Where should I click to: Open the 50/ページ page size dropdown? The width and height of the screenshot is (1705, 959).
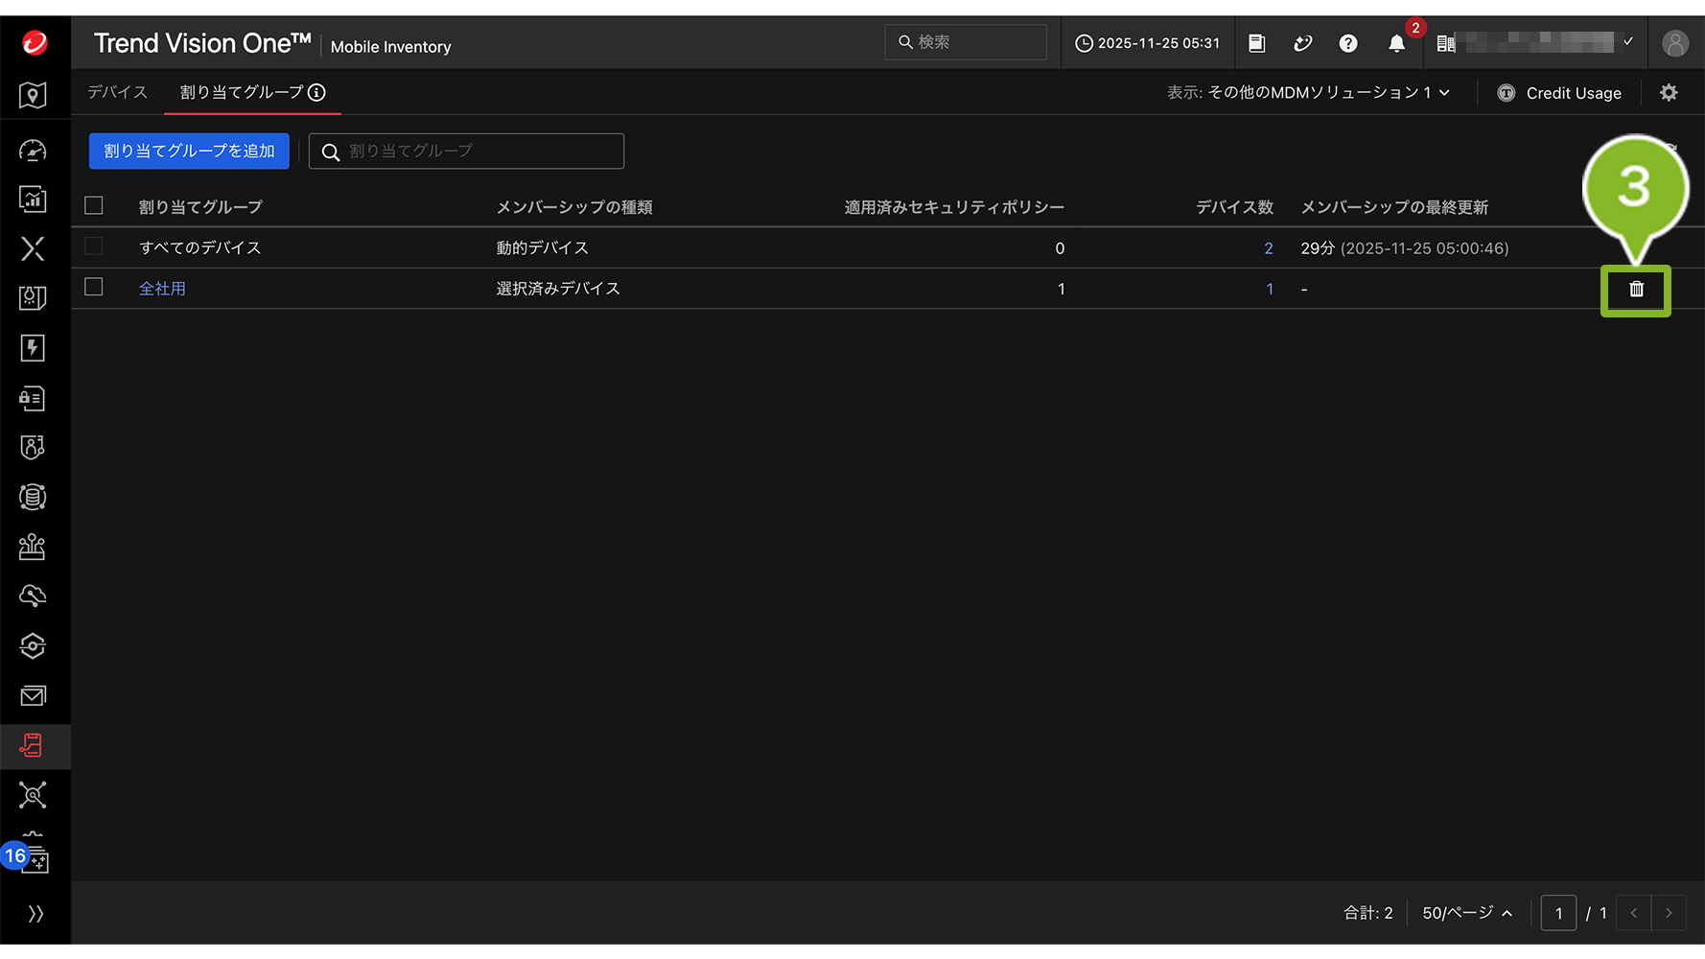click(x=1466, y=913)
